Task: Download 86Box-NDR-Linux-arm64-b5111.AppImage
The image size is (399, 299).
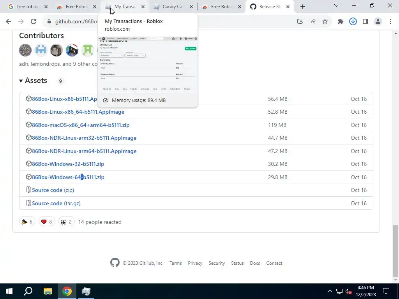Action: [x=84, y=151]
